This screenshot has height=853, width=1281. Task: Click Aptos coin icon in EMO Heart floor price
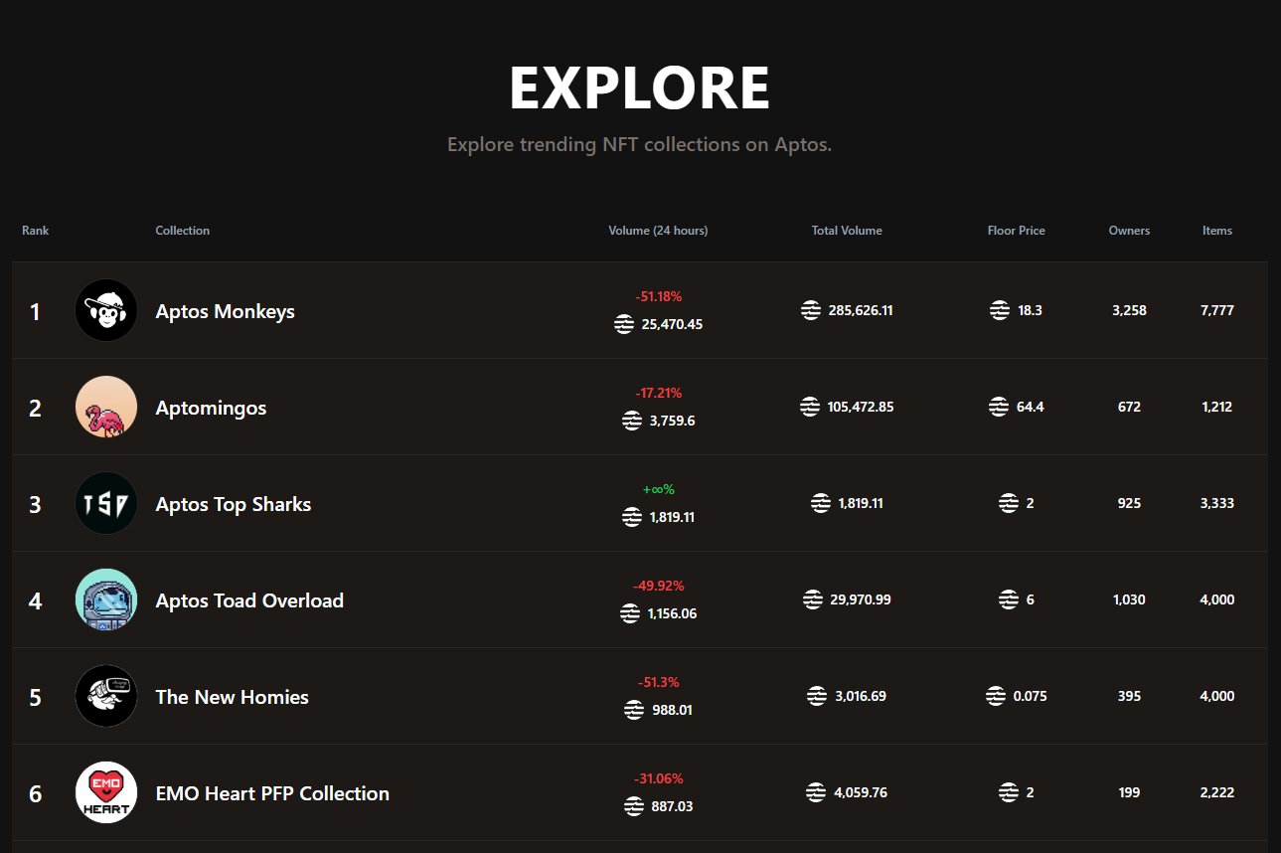1009,792
